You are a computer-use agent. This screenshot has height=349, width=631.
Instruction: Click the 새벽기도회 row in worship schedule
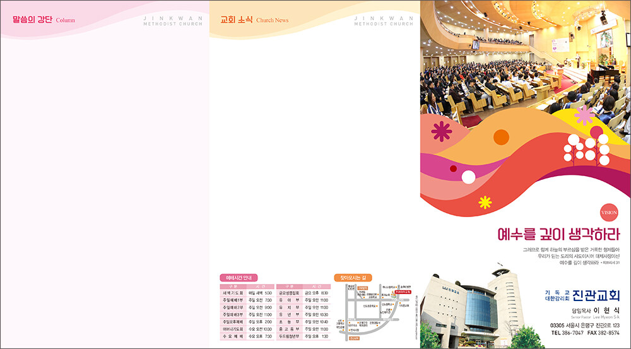[x=246, y=293]
